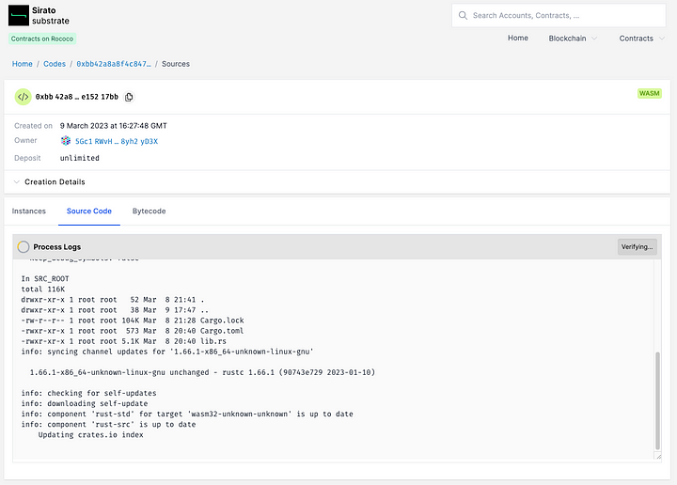Copy the code hash using the copy icon
The width and height of the screenshot is (677, 485).
[129, 97]
